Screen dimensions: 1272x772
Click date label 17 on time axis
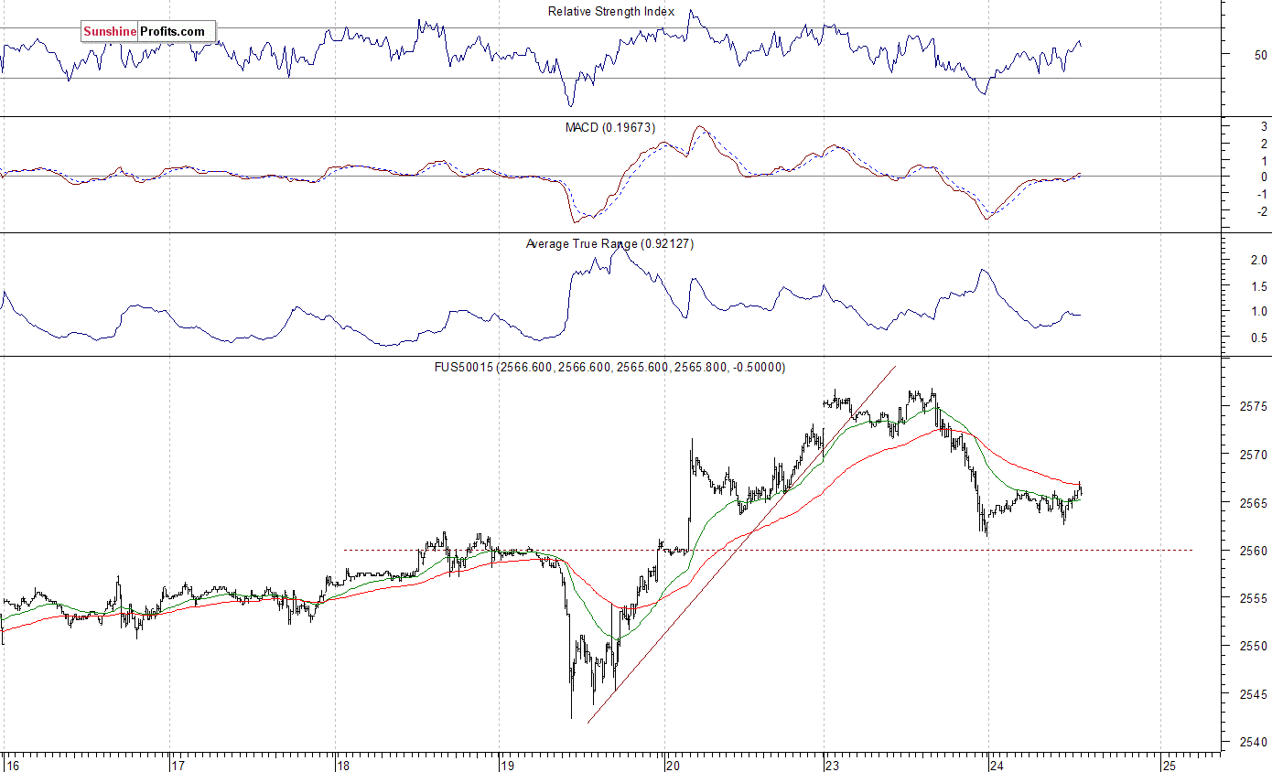[179, 764]
